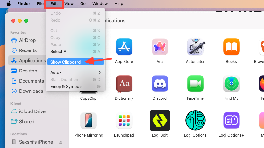
Task: Eject Sakshi's iPhone using eject icon
Action: [x=61, y=142]
